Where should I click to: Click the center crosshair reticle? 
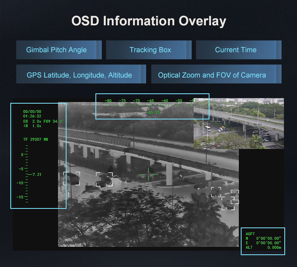point(148,174)
